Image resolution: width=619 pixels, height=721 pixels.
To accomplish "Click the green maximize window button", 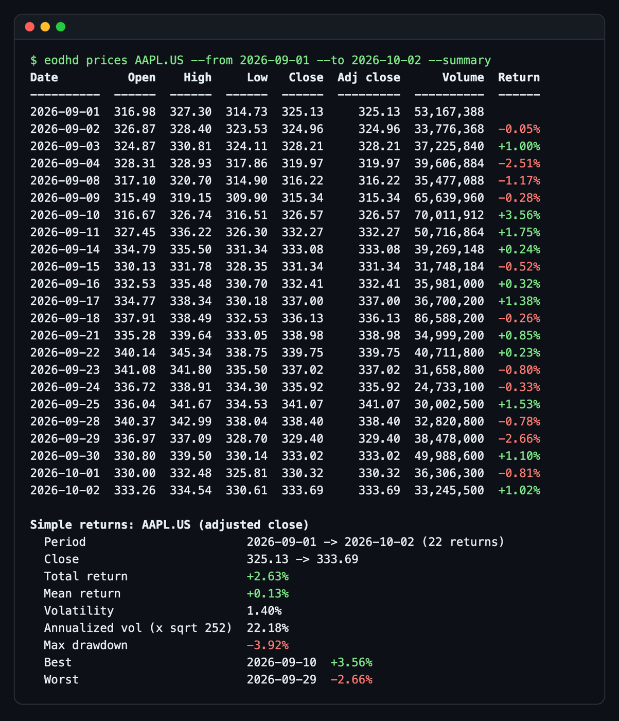I will tap(61, 27).
